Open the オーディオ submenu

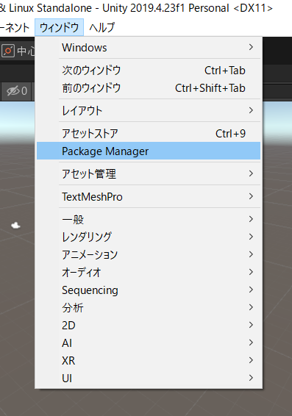point(149,272)
